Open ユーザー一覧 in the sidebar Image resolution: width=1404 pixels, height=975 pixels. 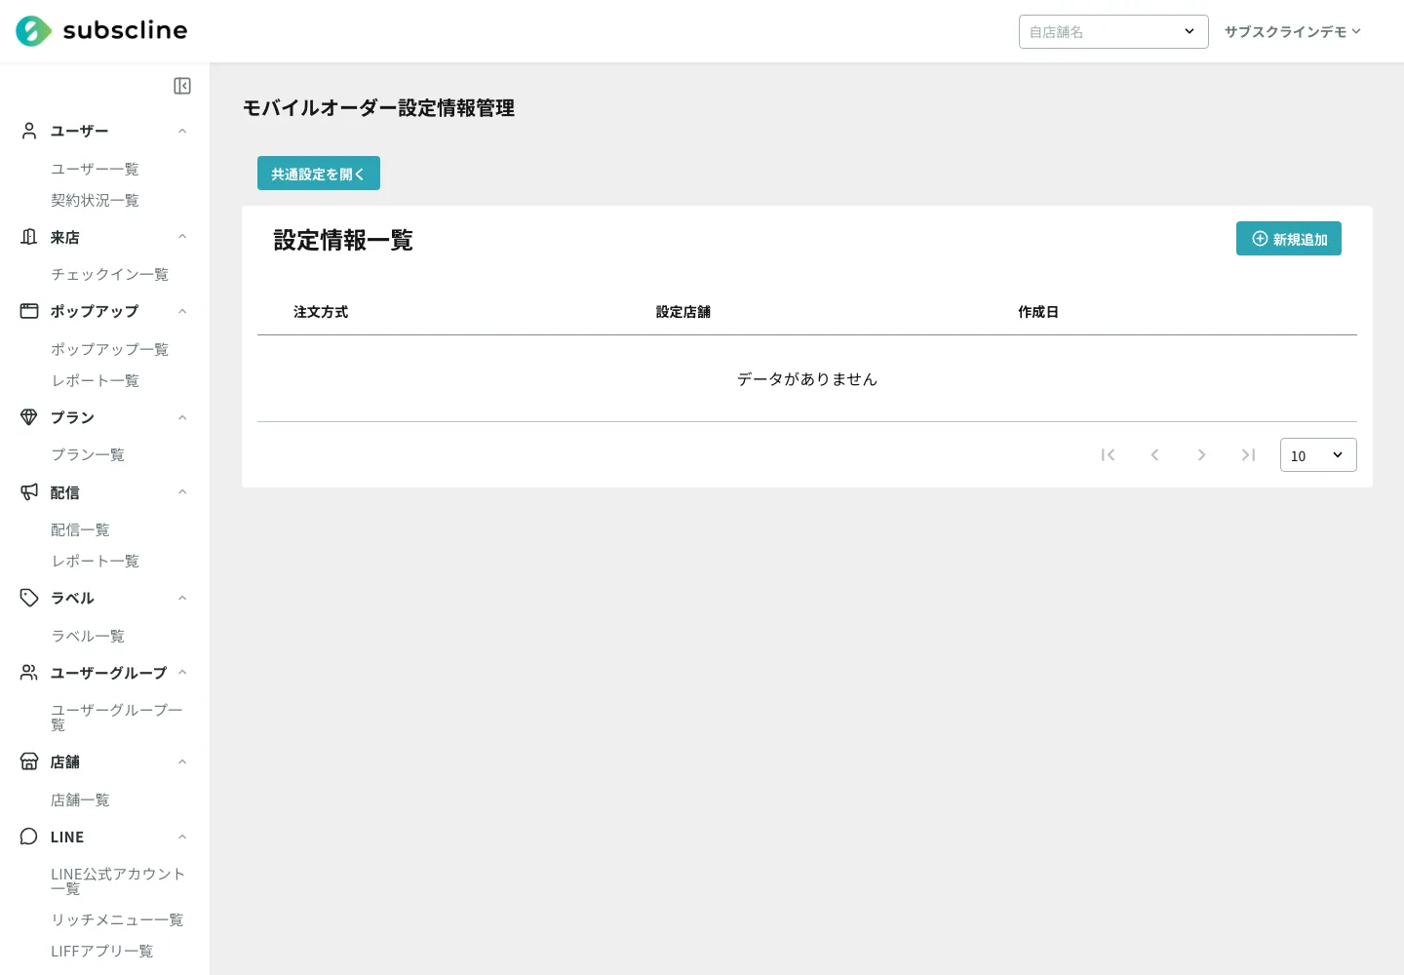[x=95, y=169]
